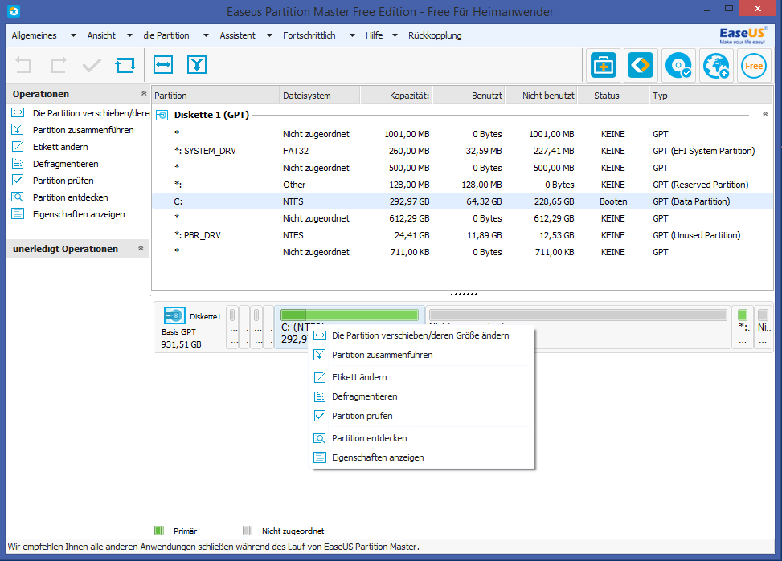Open Assistent menu dropdown arrow

(269, 35)
